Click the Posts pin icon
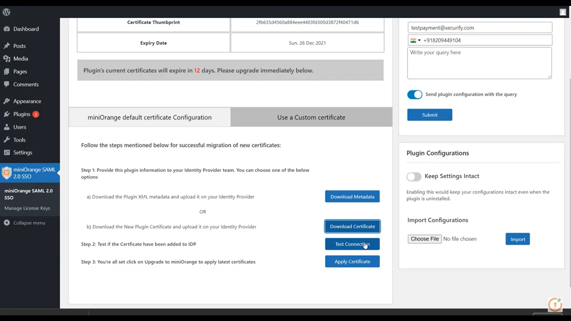 click(x=7, y=46)
